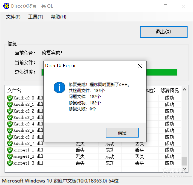
Task: Click first 丢失 cell in xinput1_2.dll row
Action: pyautogui.click(x=80, y=157)
